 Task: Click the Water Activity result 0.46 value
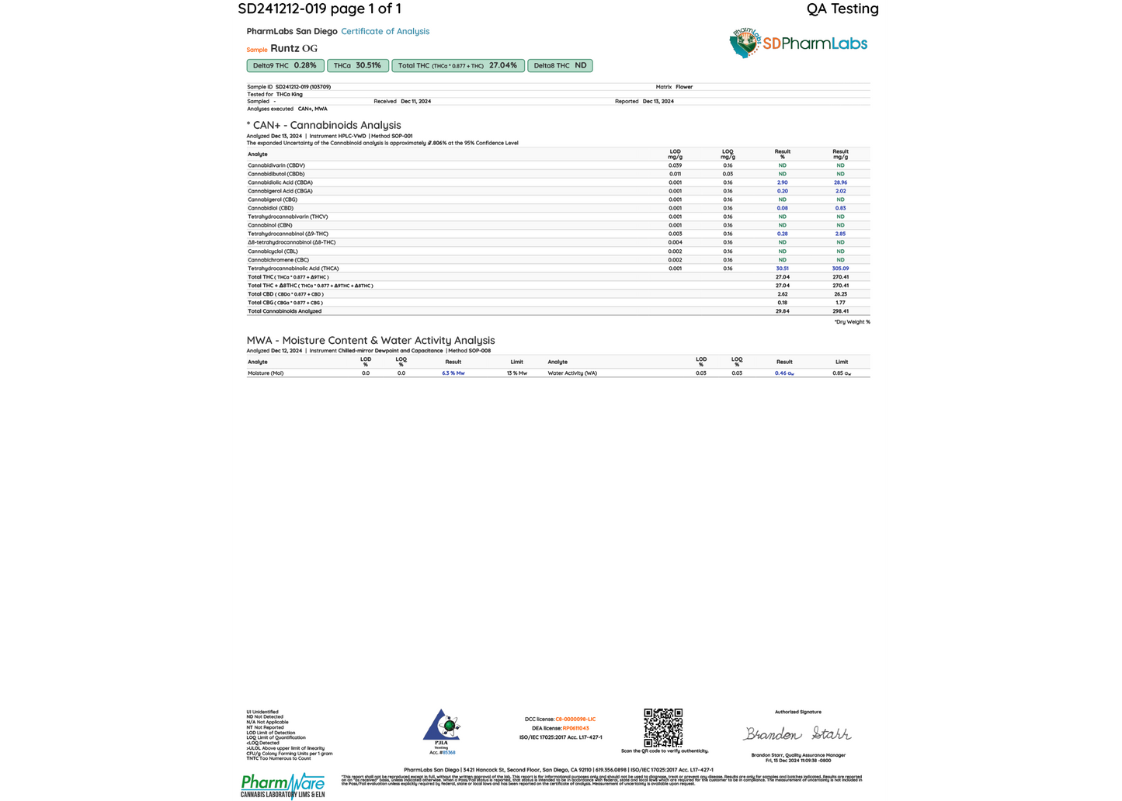pyautogui.click(x=784, y=373)
